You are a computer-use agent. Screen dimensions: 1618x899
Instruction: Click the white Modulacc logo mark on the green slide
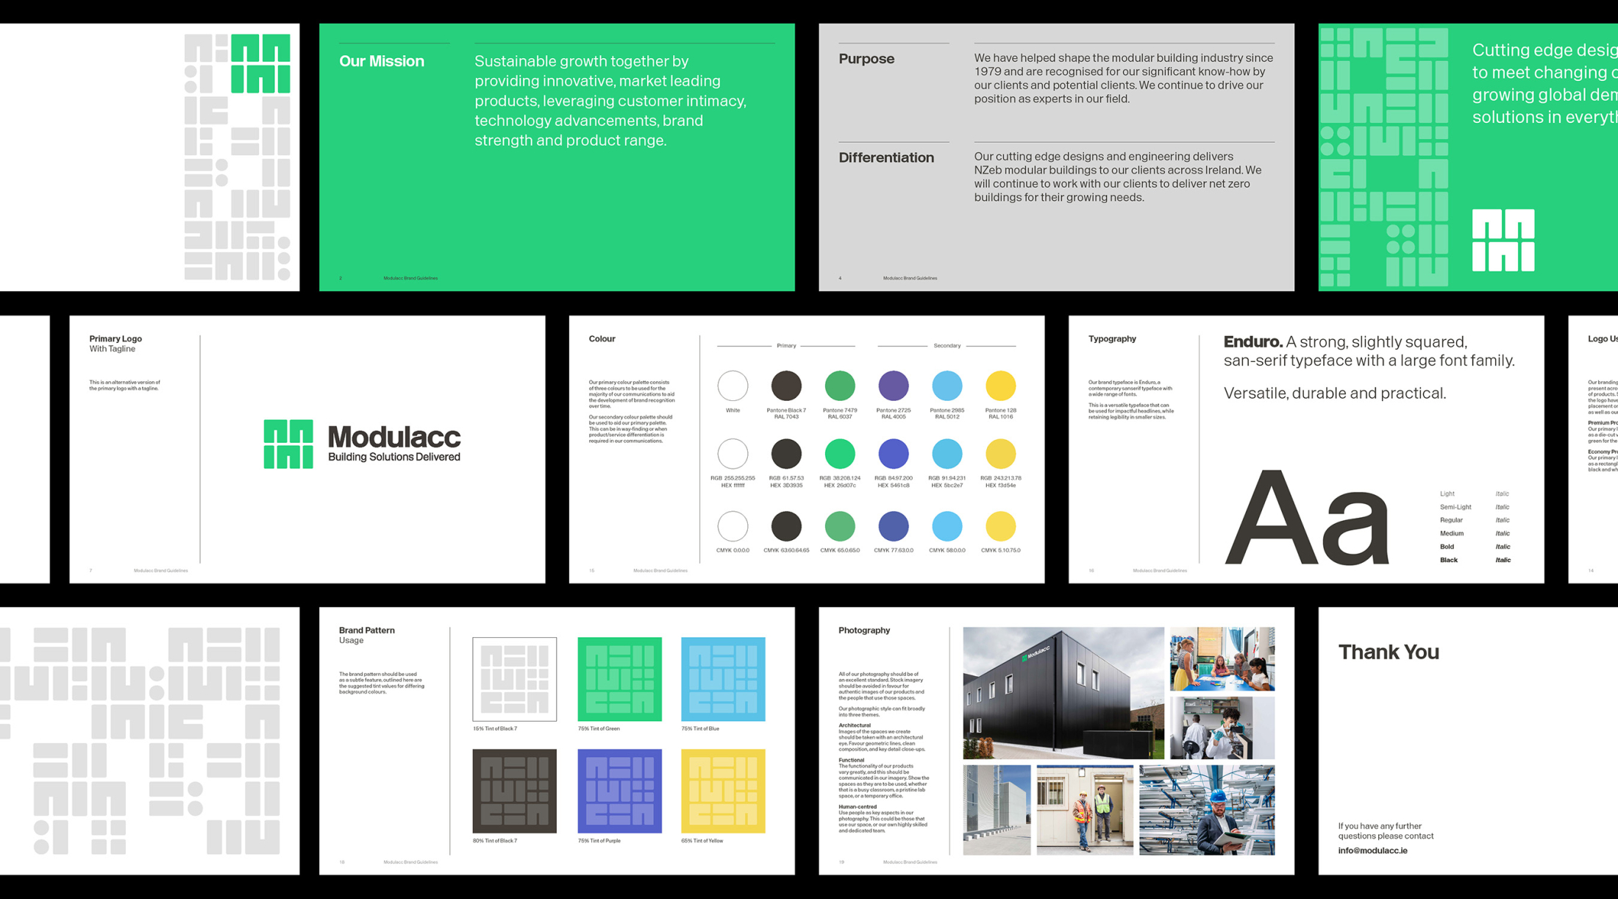[x=1503, y=240]
